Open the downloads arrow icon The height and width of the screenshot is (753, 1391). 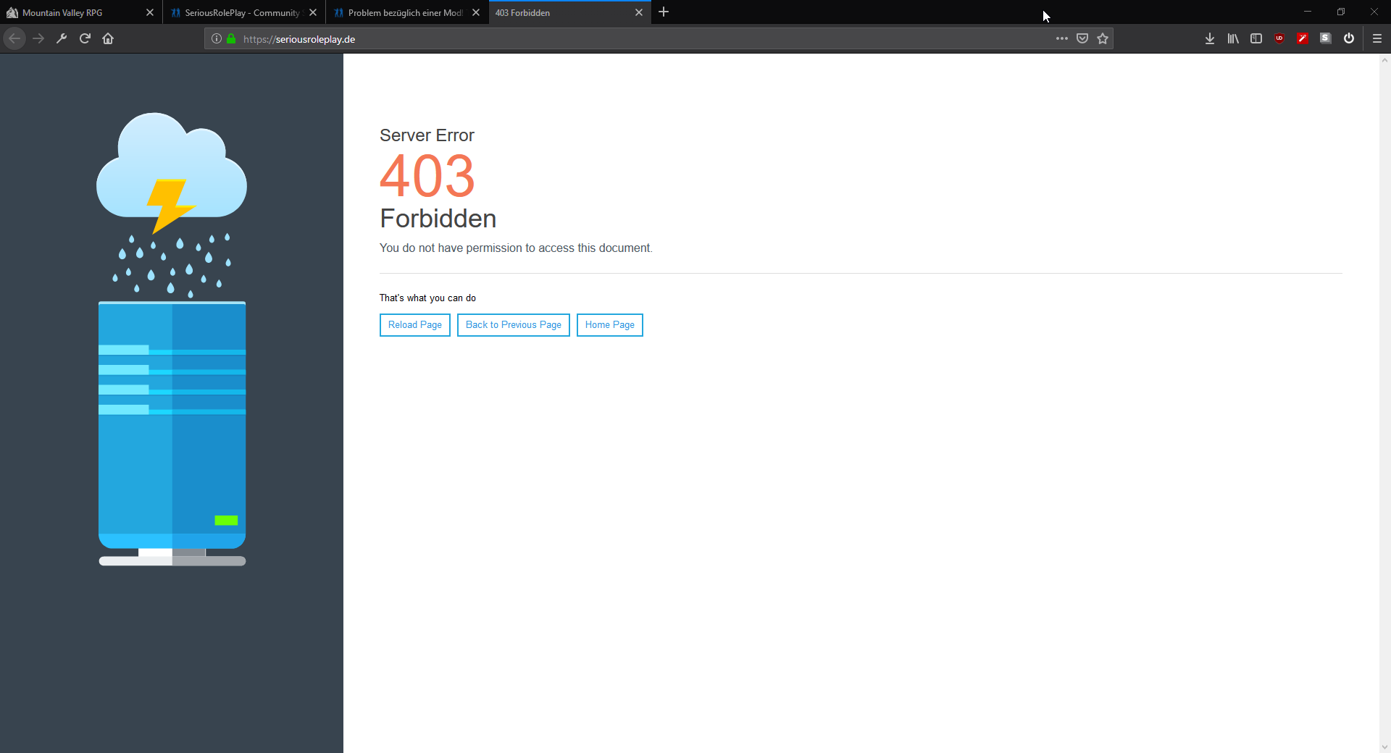(x=1210, y=38)
